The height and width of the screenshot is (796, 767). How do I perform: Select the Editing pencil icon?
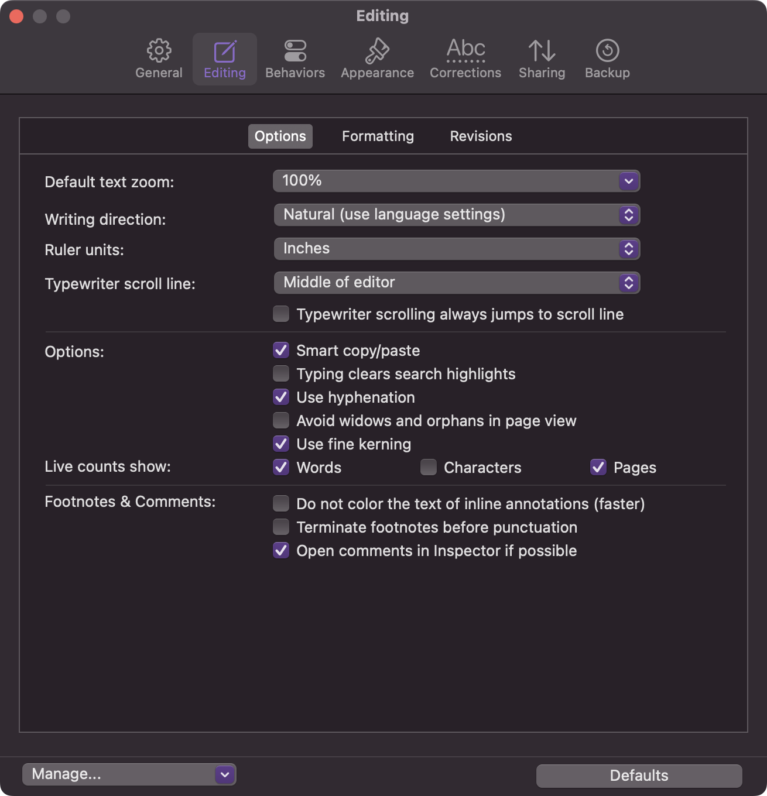[225, 52]
